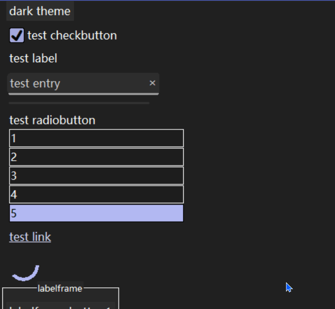335x309 pixels.
Task: Click the clear X icon in entry
Action: [x=152, y=83]
